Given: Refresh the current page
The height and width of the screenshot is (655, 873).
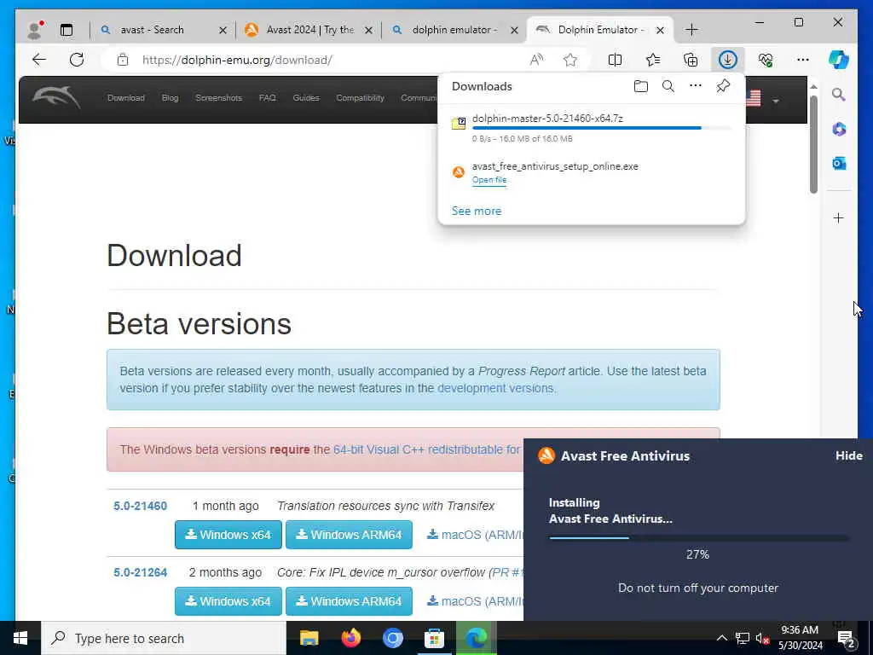Looking at the screenshot, I should click(x=77, y=60).
